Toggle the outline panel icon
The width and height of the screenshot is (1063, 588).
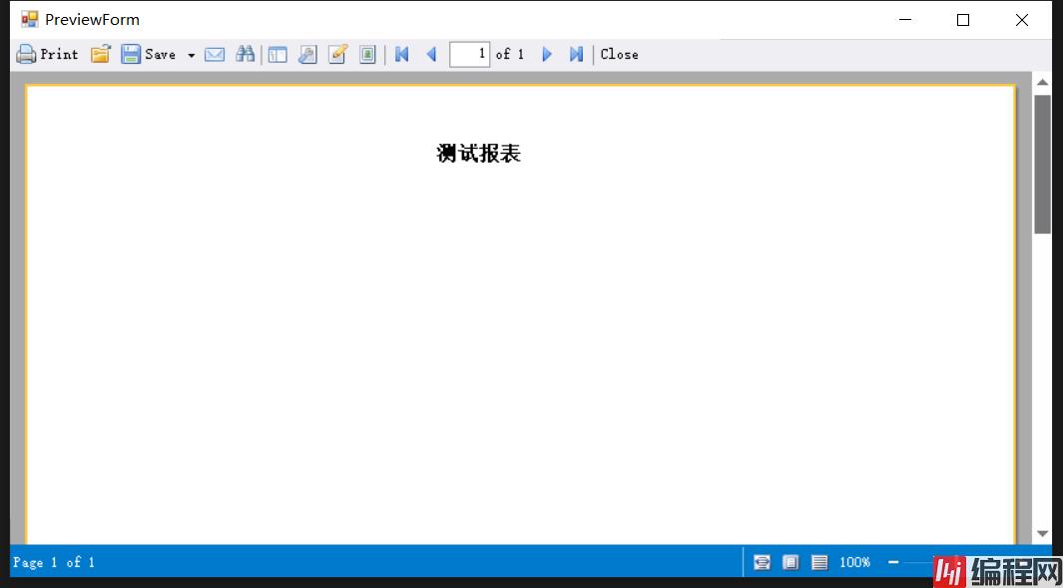[277, 55]
